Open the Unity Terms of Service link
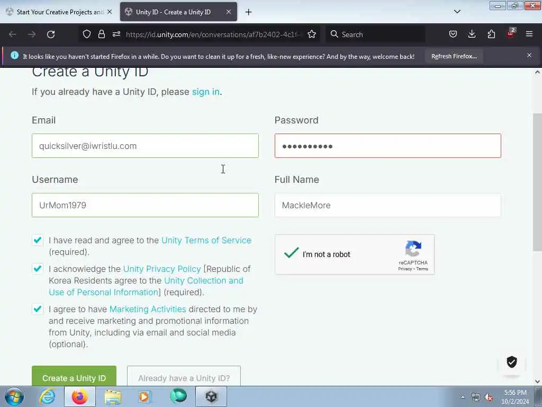Image resolution: width=542 pixels, height=407 pixels. pyautogui.click(x=206, y=240)
